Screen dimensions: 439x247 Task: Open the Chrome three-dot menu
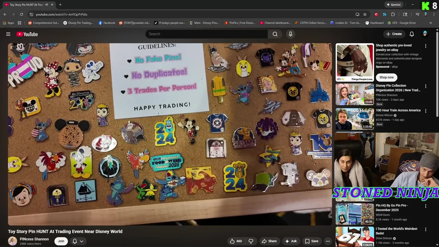[433, 14]
